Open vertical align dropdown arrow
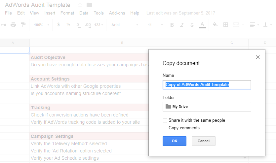 [271, 25]
